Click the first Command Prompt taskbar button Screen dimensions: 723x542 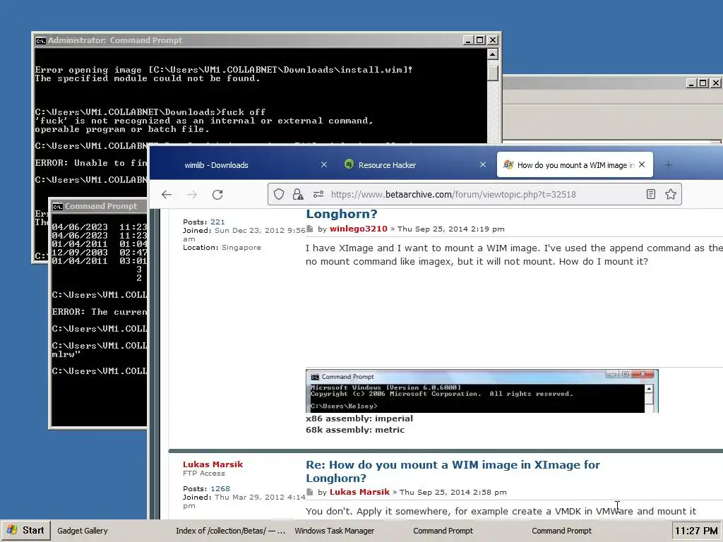pyautogui.click(x=443, y=531)
